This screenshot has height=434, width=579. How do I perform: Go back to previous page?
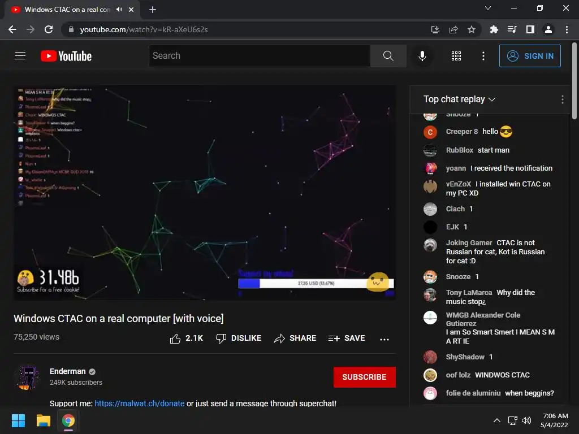coord(12,29)
